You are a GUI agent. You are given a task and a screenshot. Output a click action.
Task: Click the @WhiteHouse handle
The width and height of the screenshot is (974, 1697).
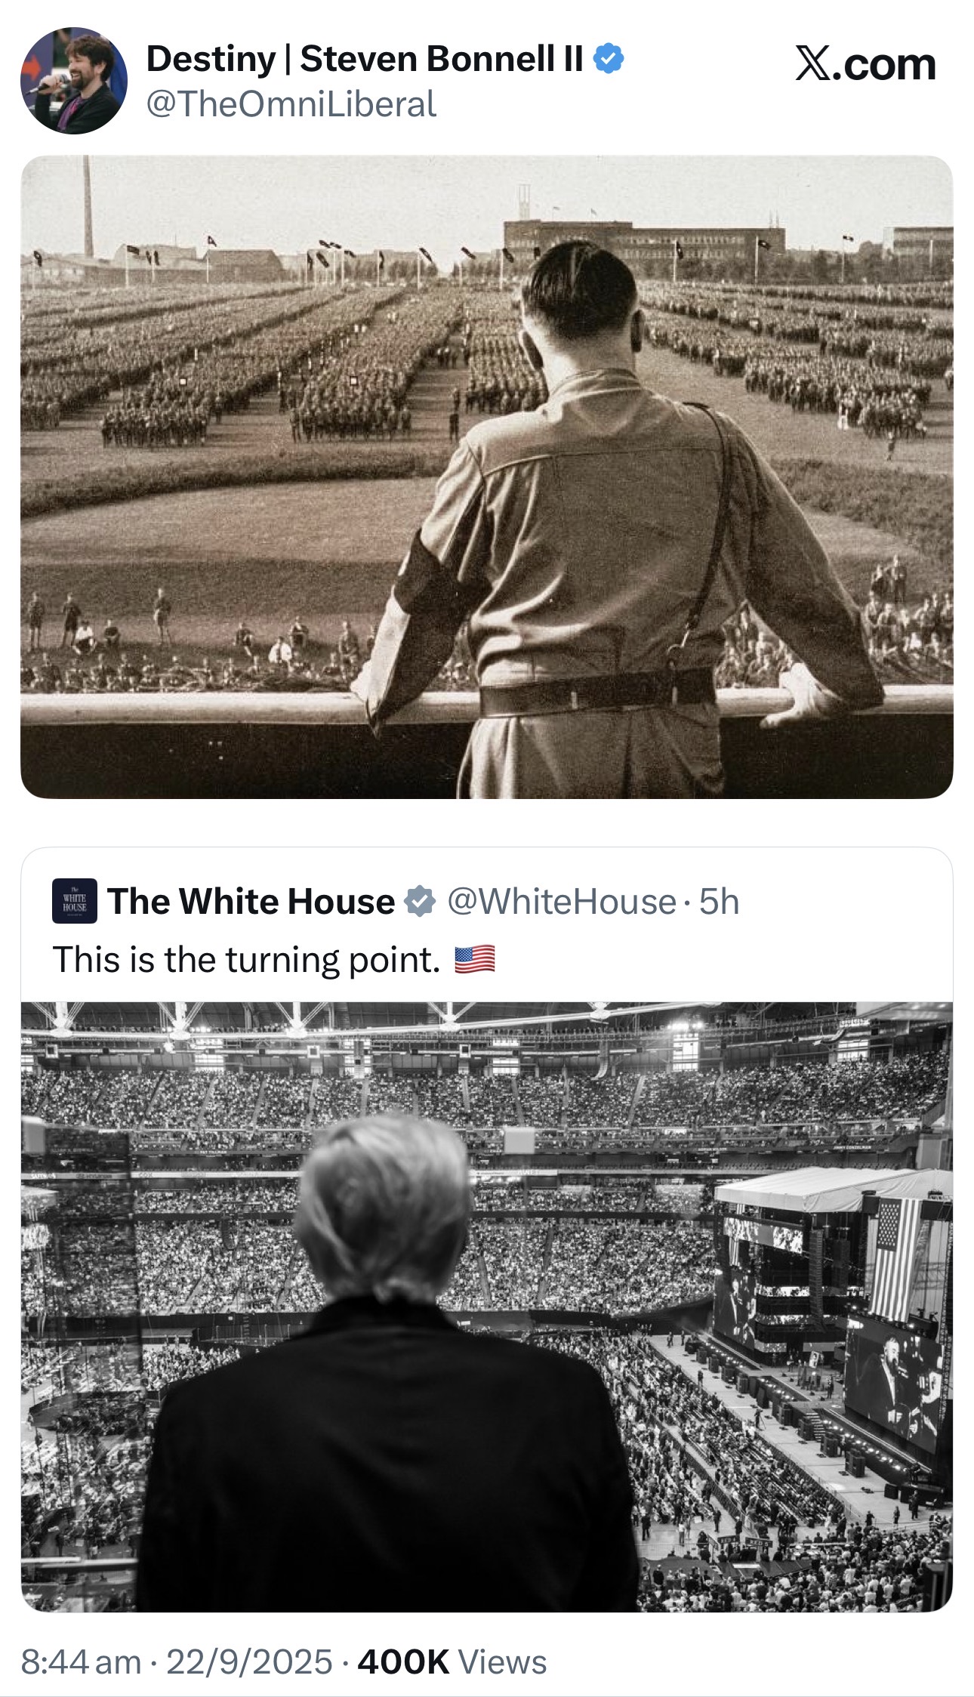click(x=561, y=901)
